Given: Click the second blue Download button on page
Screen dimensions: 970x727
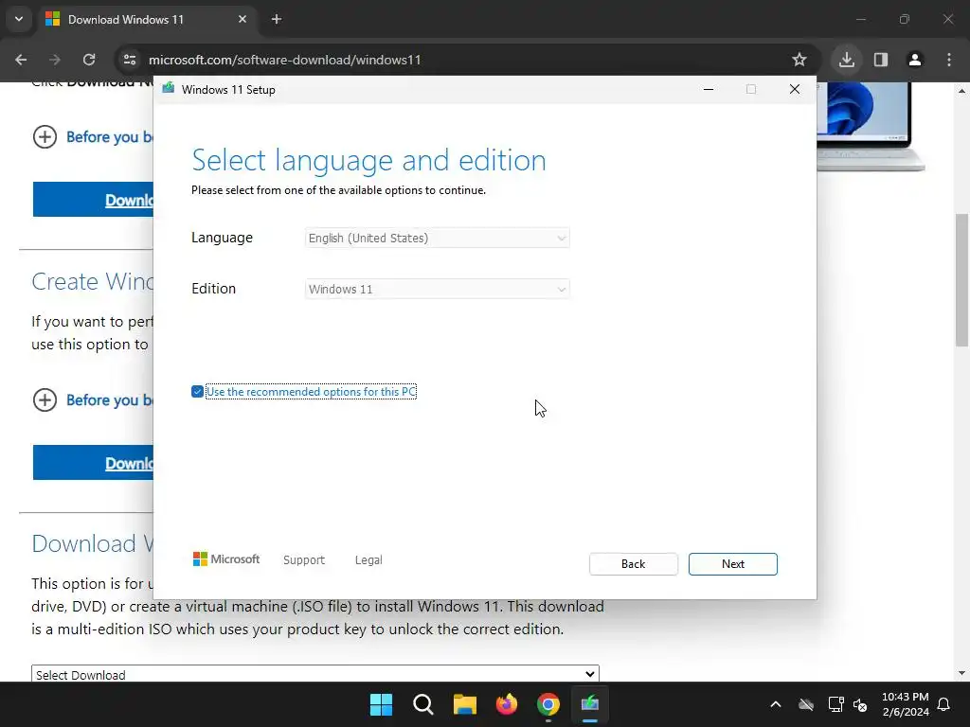Looking at the screenshot, I should click(x=93, y=462).
